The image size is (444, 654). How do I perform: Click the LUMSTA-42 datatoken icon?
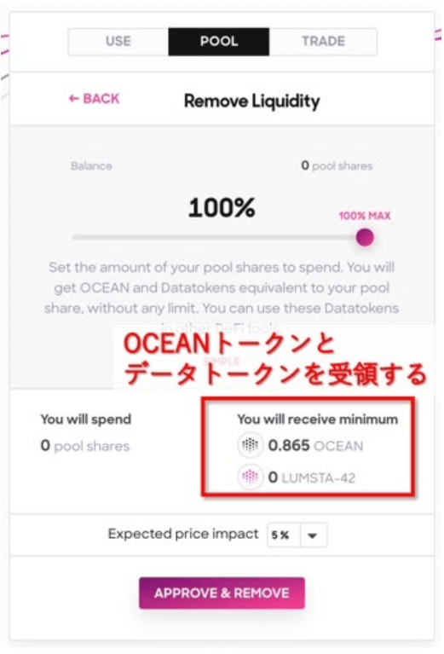[251, 477]
